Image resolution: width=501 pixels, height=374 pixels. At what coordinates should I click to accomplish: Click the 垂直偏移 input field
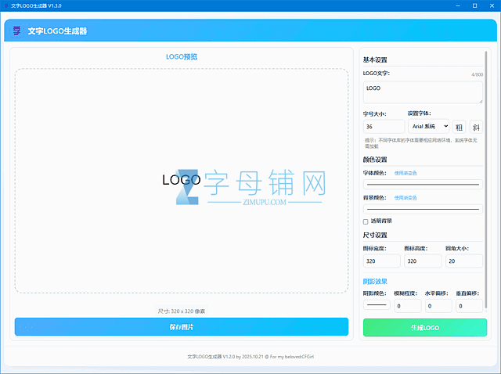click(x=470, y=306)
